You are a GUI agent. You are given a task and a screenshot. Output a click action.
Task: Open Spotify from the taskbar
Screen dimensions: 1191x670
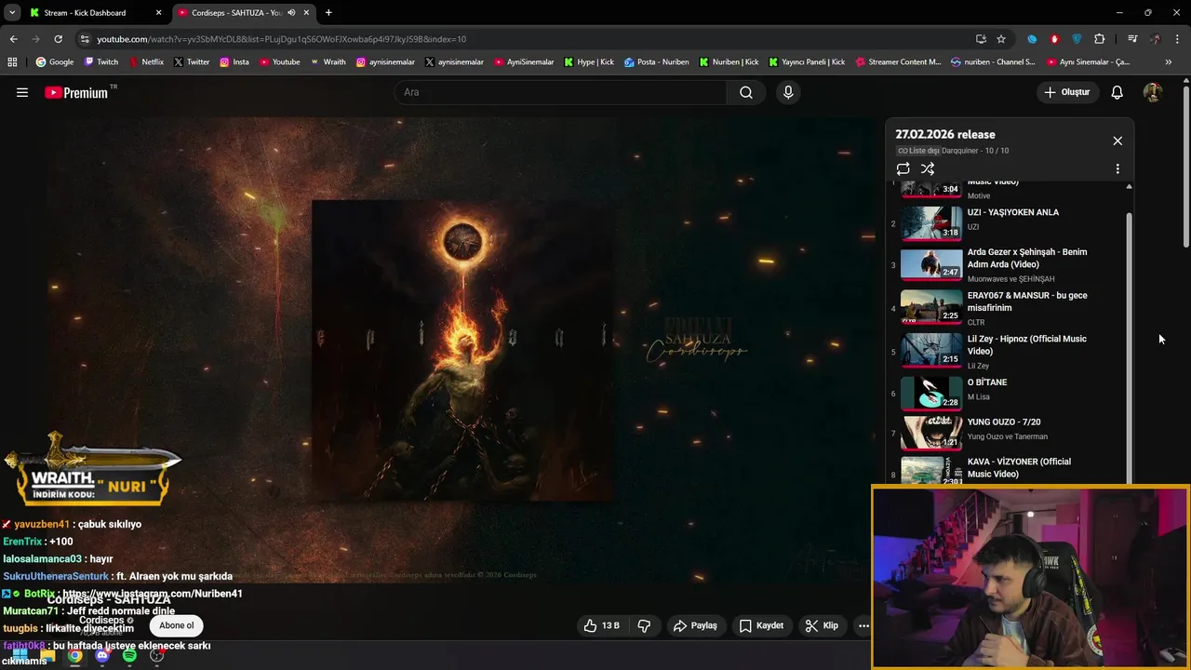129,655
